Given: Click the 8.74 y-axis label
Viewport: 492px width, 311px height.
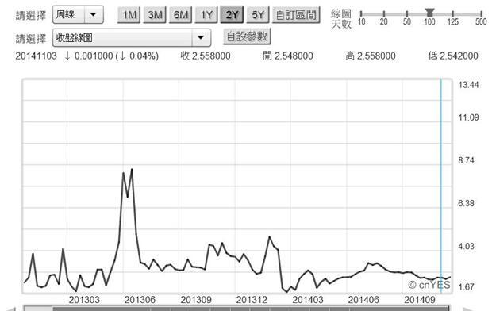Looking at the screenshot, I should [467, 160].
